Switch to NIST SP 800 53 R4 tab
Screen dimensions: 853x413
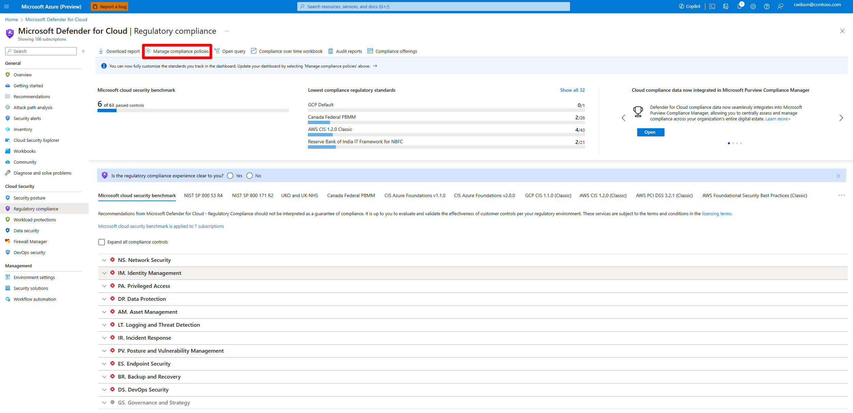[x=203, y=195]
